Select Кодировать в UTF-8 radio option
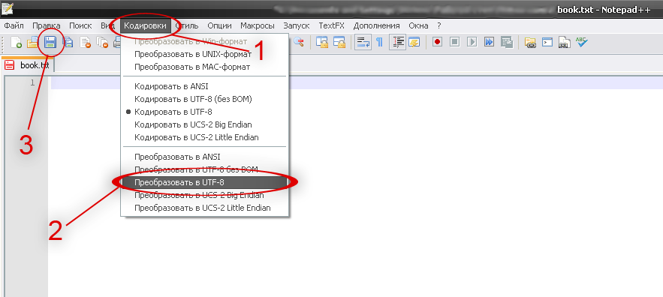 [x=173, y=112]
